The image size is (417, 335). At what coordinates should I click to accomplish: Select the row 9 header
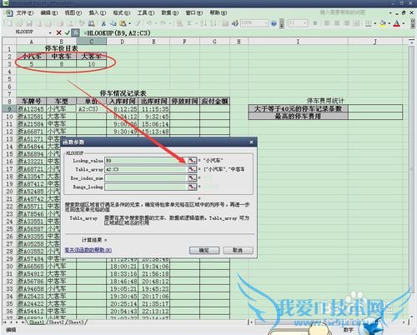click(9, 108)
